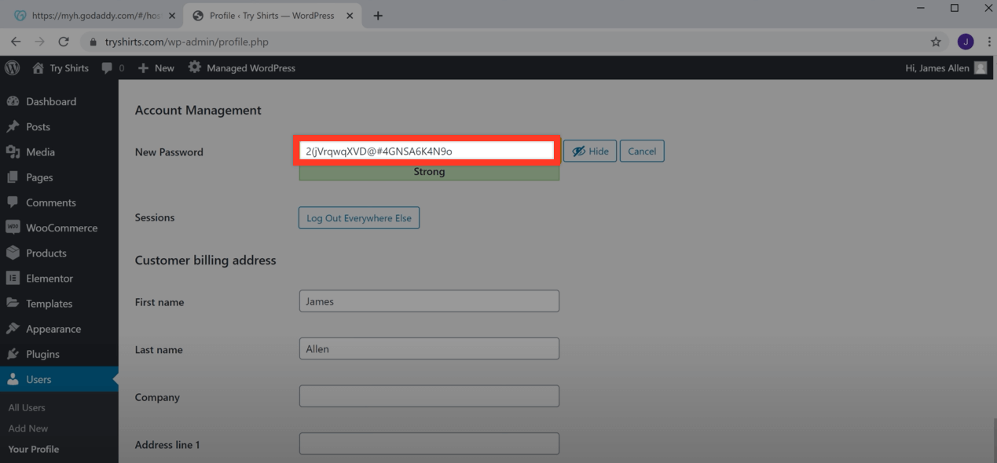Click the Posts pushpin icon
Screen dimensions: 997x463
pos(13,126)
